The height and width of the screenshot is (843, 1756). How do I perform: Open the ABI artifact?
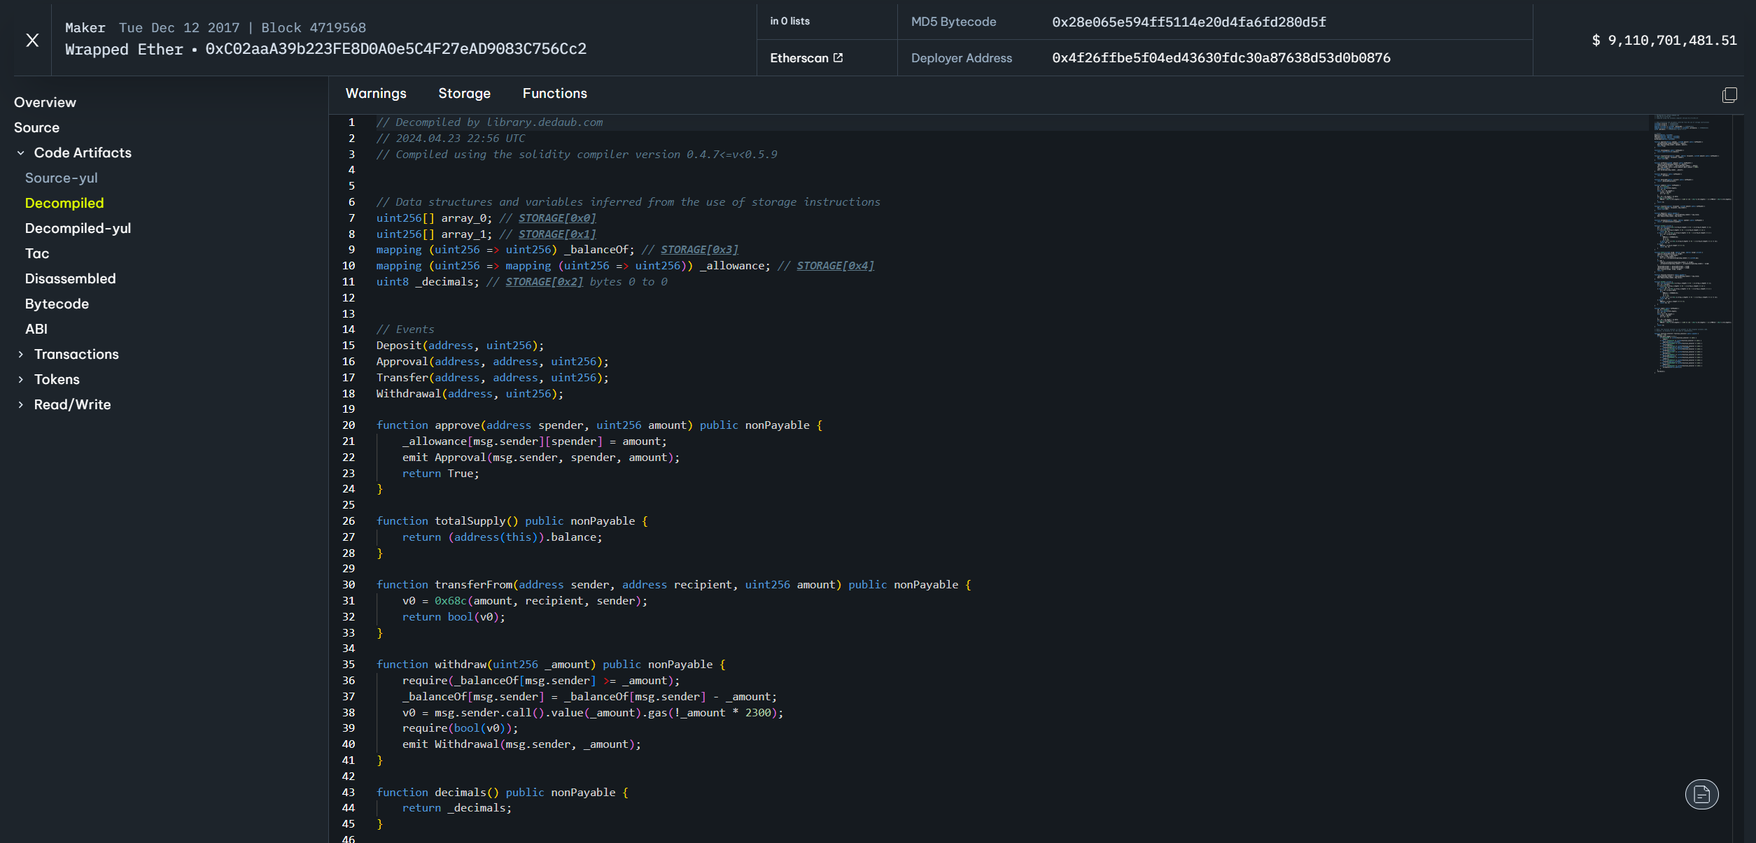(x=36, y=330)
